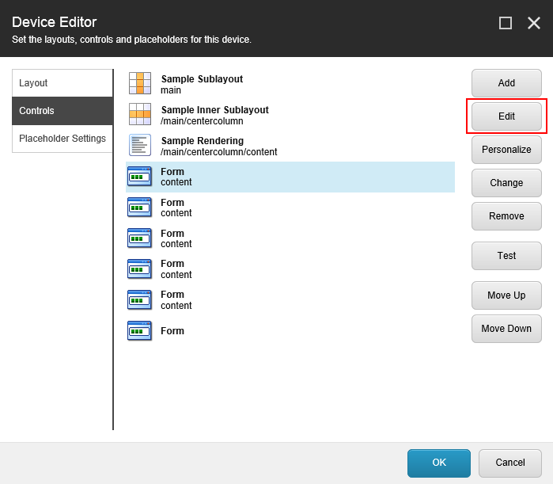Click the Sample Inner Sublayout icon

pyautogui.click(x=140, y=115)
